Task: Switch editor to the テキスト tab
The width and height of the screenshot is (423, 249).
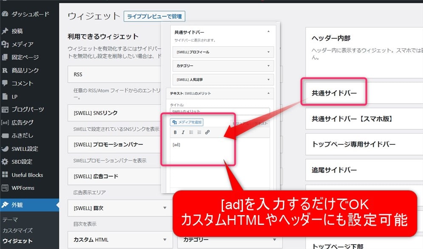Action: click(261, 123)
